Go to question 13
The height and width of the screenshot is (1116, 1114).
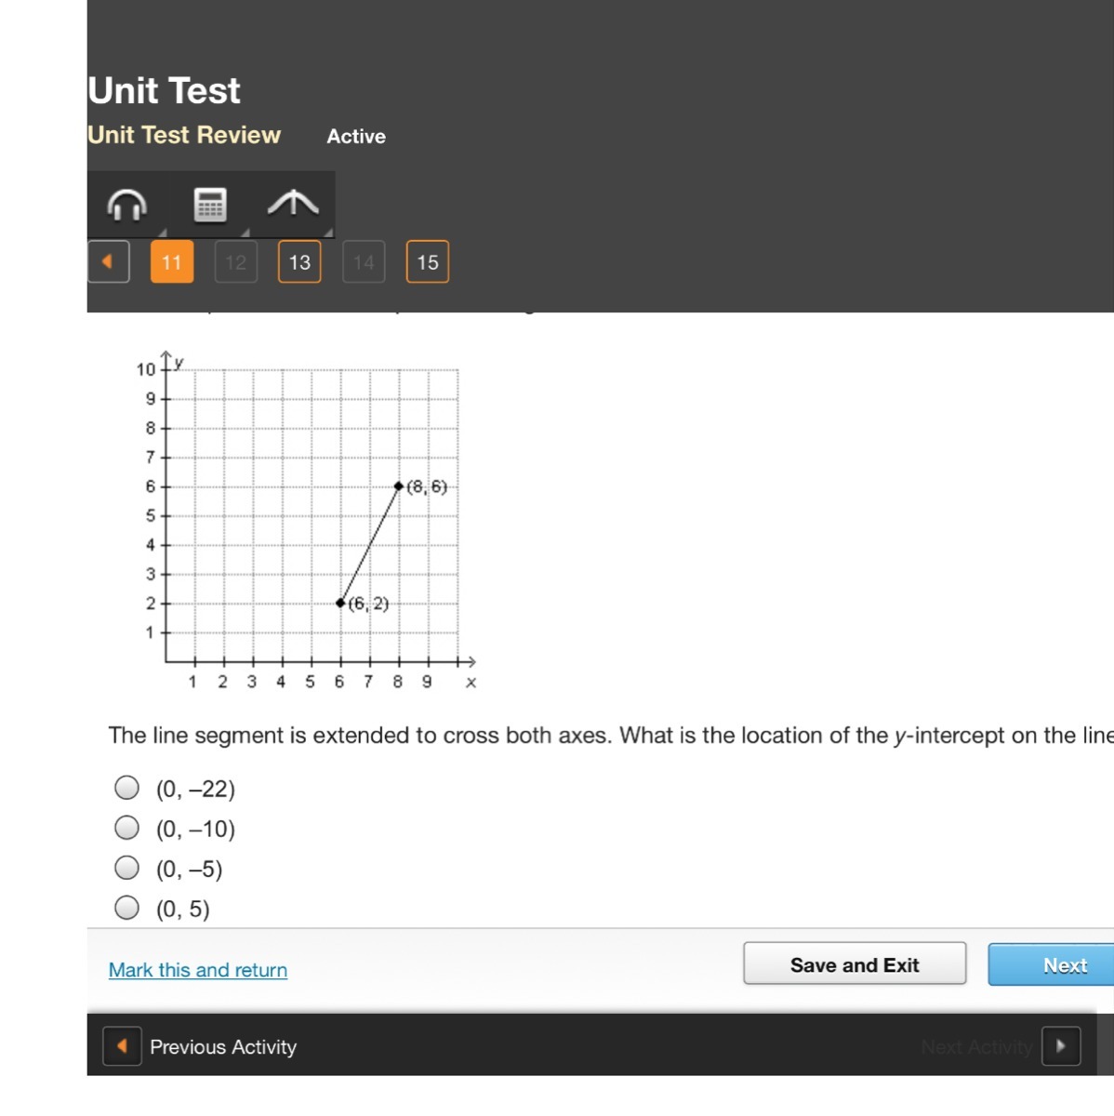coord(299,262)
